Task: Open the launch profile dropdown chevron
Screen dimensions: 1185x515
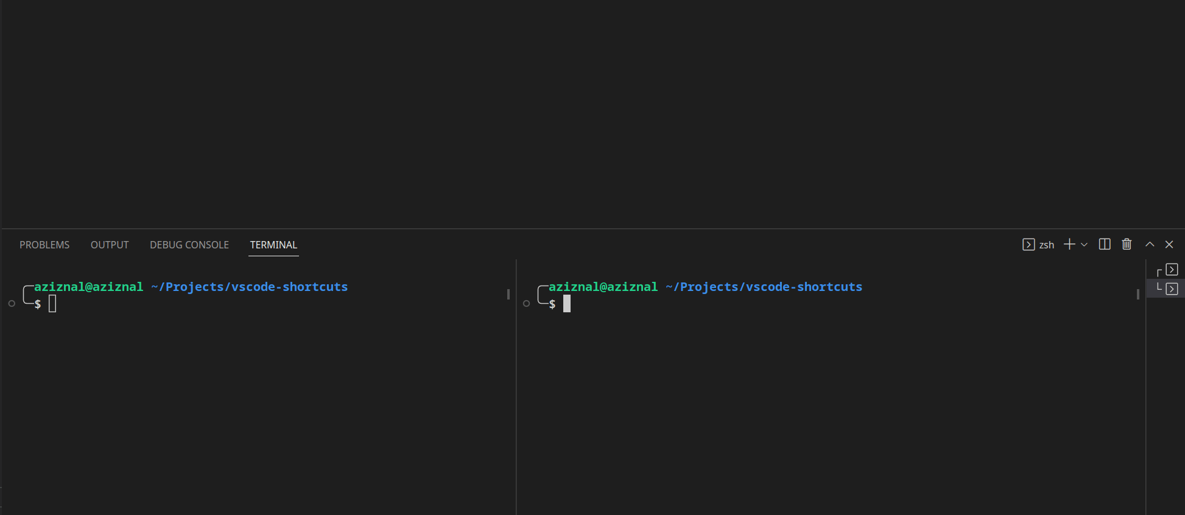Action: (x=1084, y=245)
